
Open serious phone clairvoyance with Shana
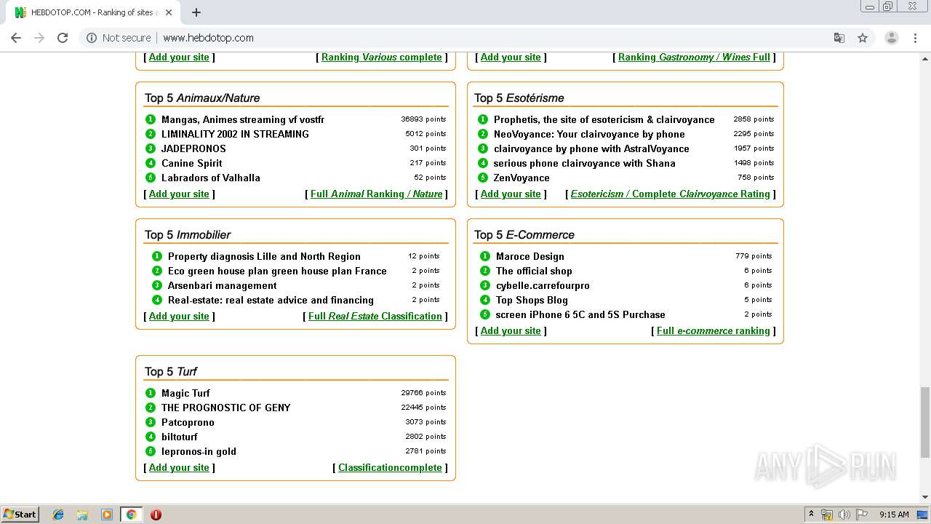click(x=585, y=163)
